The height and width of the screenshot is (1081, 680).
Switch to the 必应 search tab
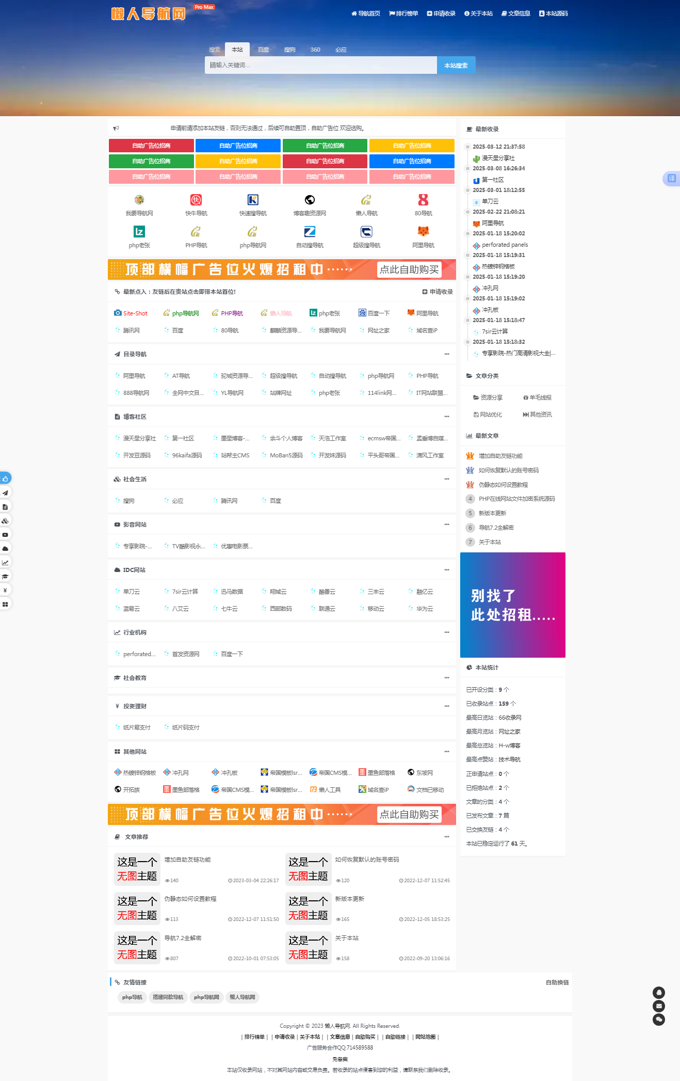(x=341, y=50)
